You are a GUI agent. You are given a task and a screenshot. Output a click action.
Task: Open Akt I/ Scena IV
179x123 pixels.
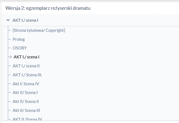click(x=26, y=84)
